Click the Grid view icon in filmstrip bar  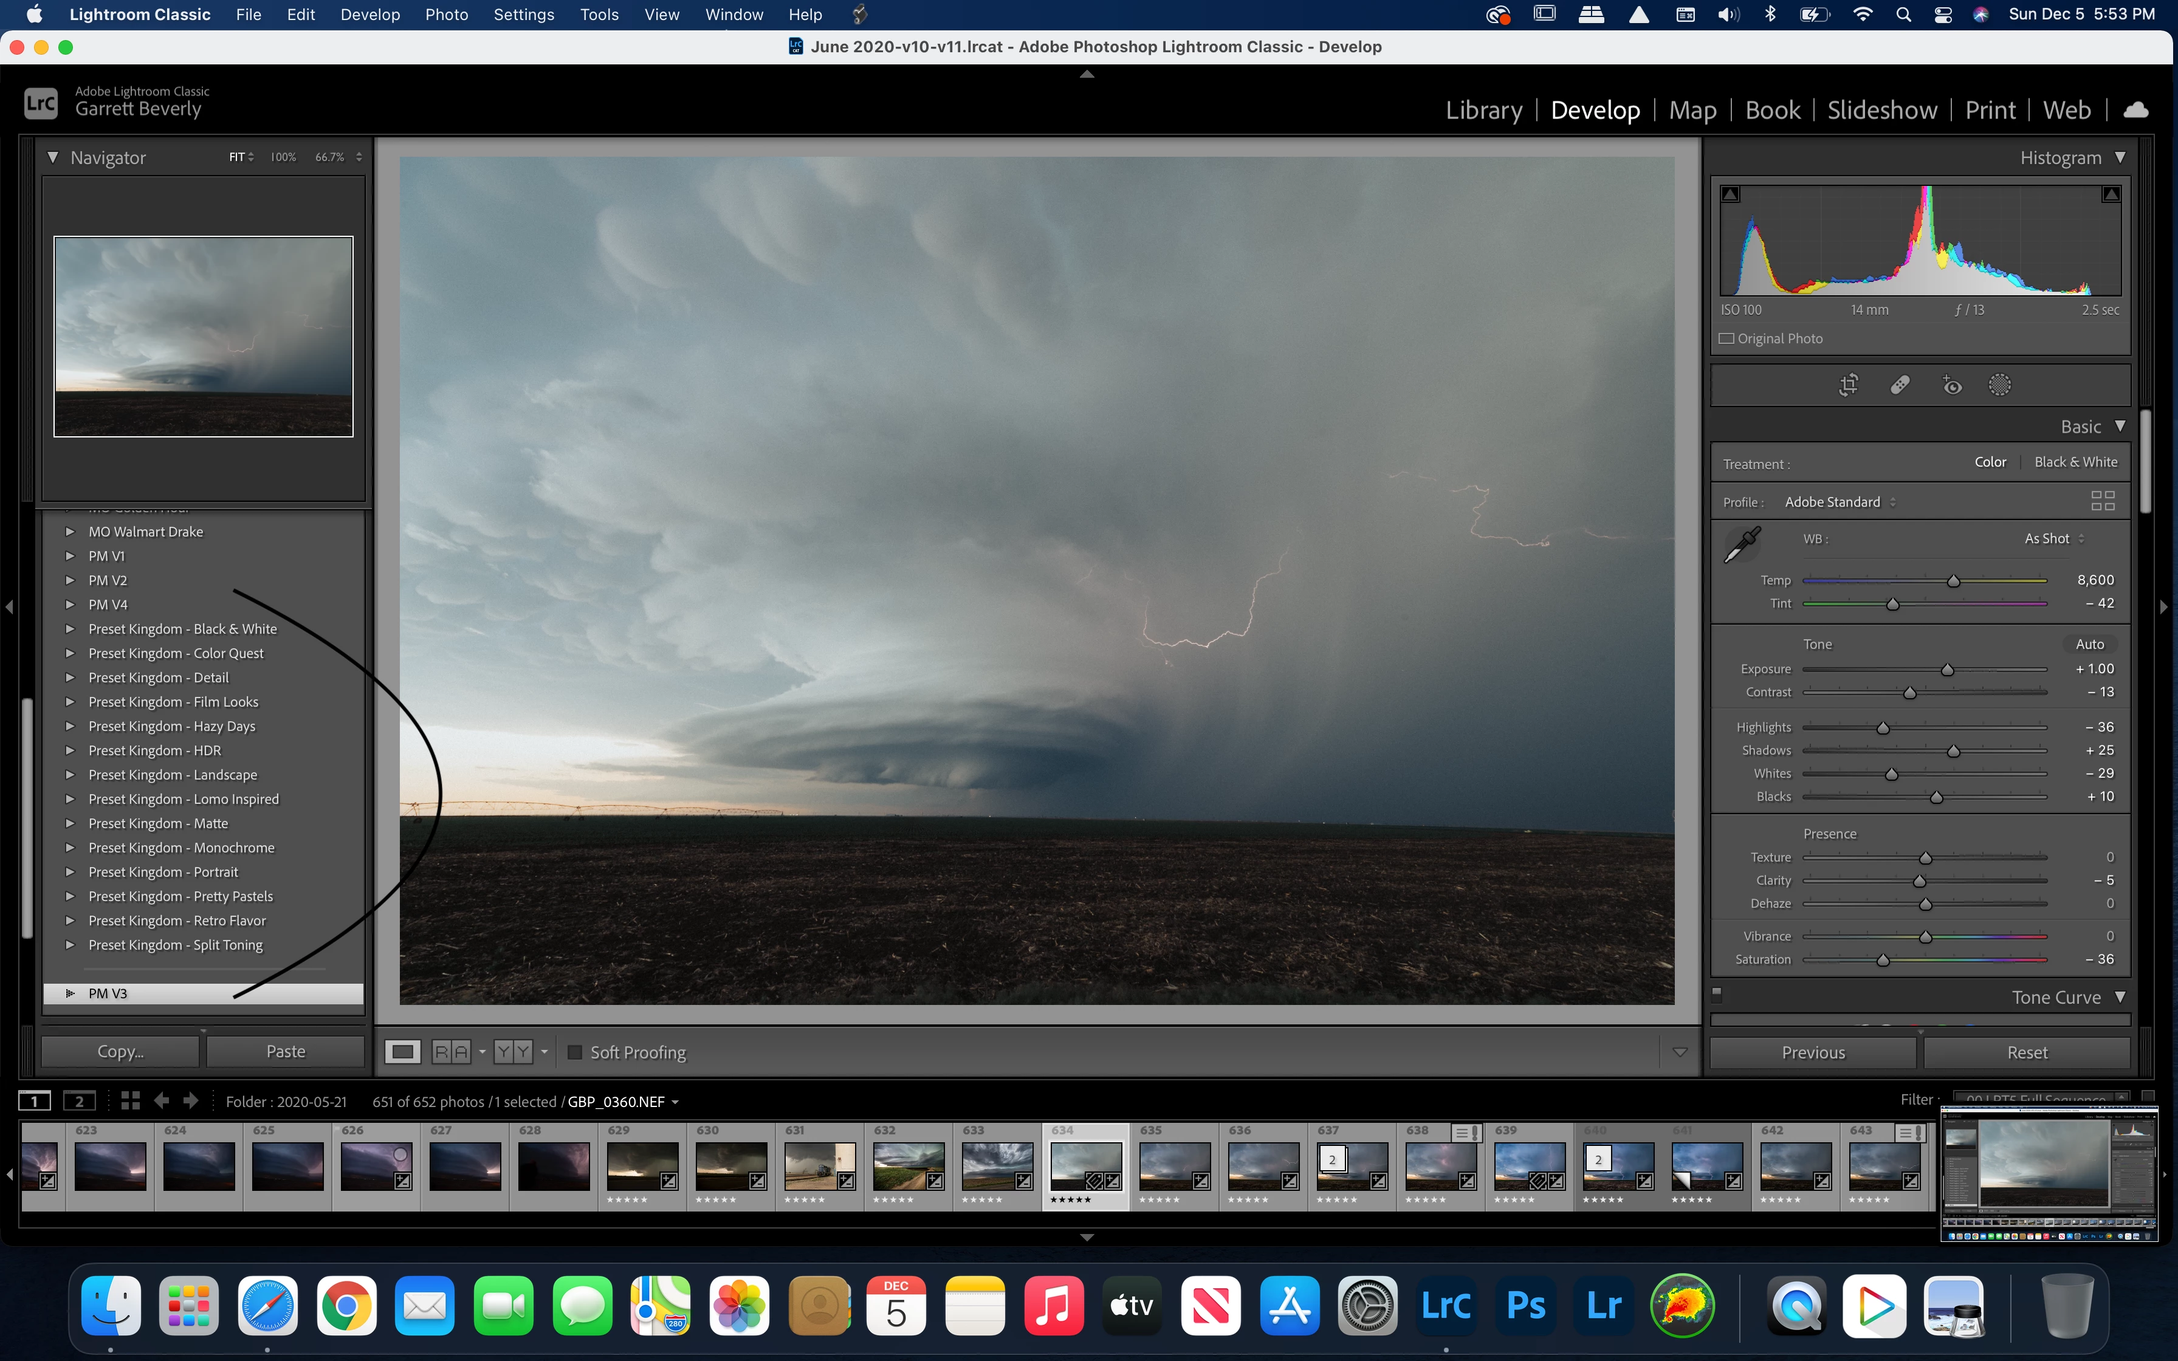click(131, 1100)
